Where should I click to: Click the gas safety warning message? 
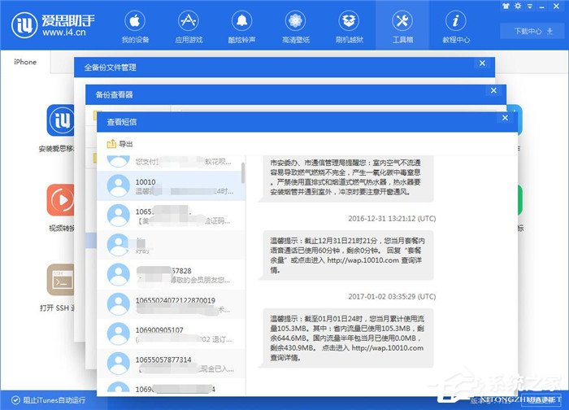pyautogui.click(x=348, y=178)
